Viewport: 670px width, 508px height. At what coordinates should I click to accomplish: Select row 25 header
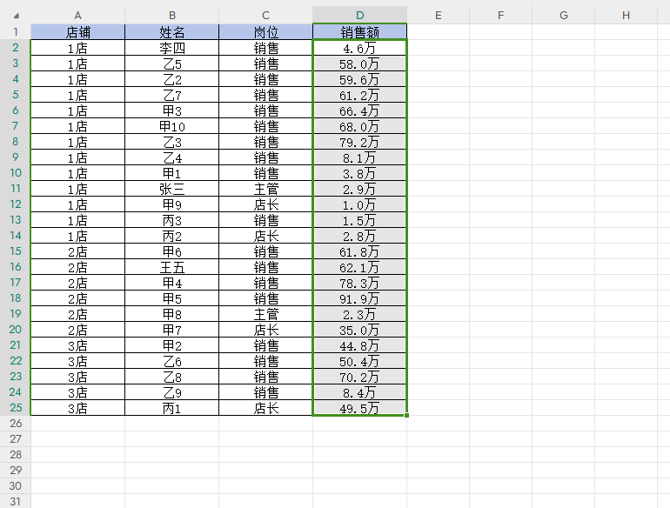click(16, 408)
